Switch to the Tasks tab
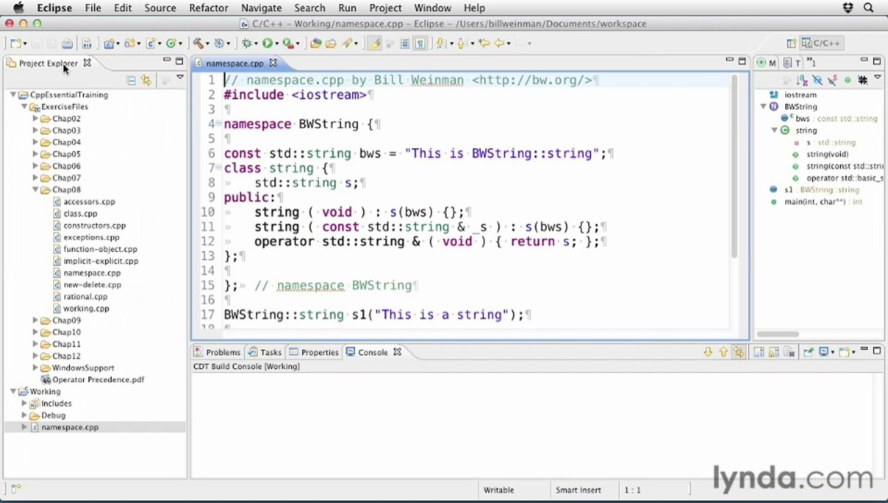 tap(265, 352)
